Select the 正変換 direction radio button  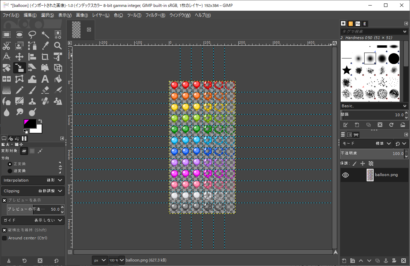tap(10, 164)
